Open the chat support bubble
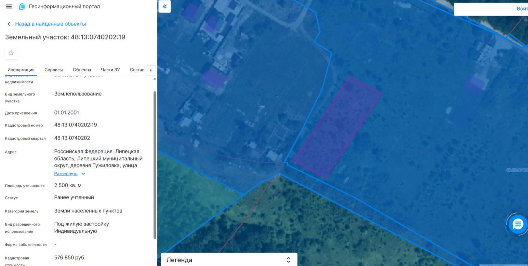The width and height of the screenshot is (528, 266). click(518, 224)
